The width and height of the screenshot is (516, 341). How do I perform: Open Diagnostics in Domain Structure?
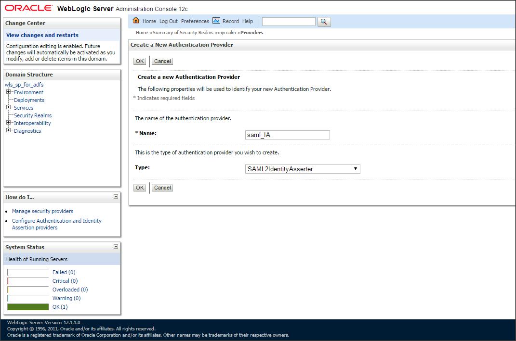pos(27,131)
